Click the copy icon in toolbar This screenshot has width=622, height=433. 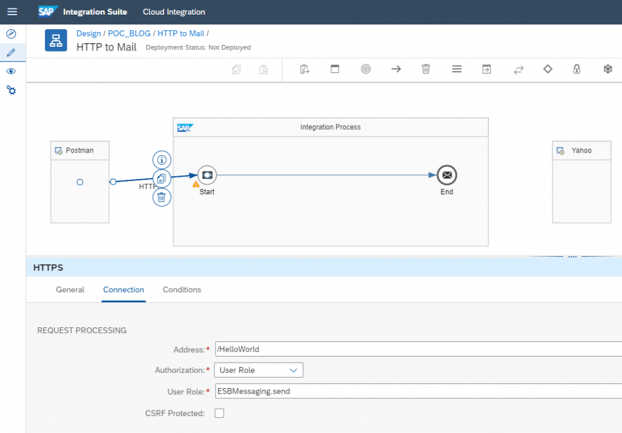pyautogui.click(x=236, y=69)
